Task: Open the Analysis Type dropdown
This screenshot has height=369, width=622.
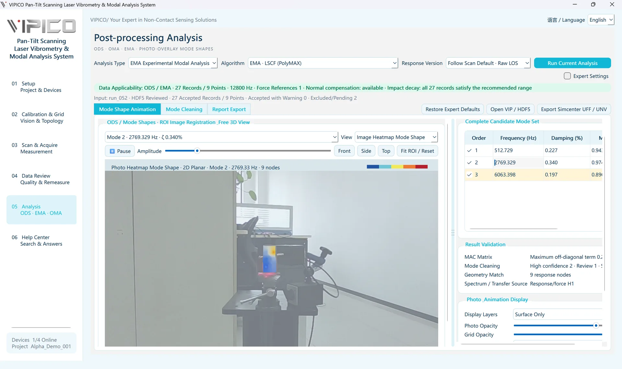Action: (173, 63)
